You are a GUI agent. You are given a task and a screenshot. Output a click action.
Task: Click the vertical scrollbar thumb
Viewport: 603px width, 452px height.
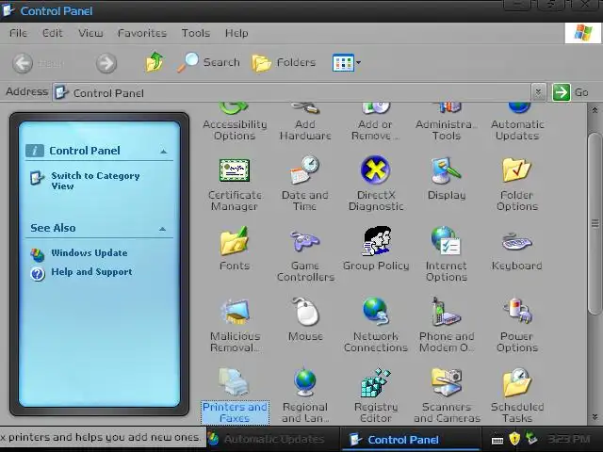595,224
